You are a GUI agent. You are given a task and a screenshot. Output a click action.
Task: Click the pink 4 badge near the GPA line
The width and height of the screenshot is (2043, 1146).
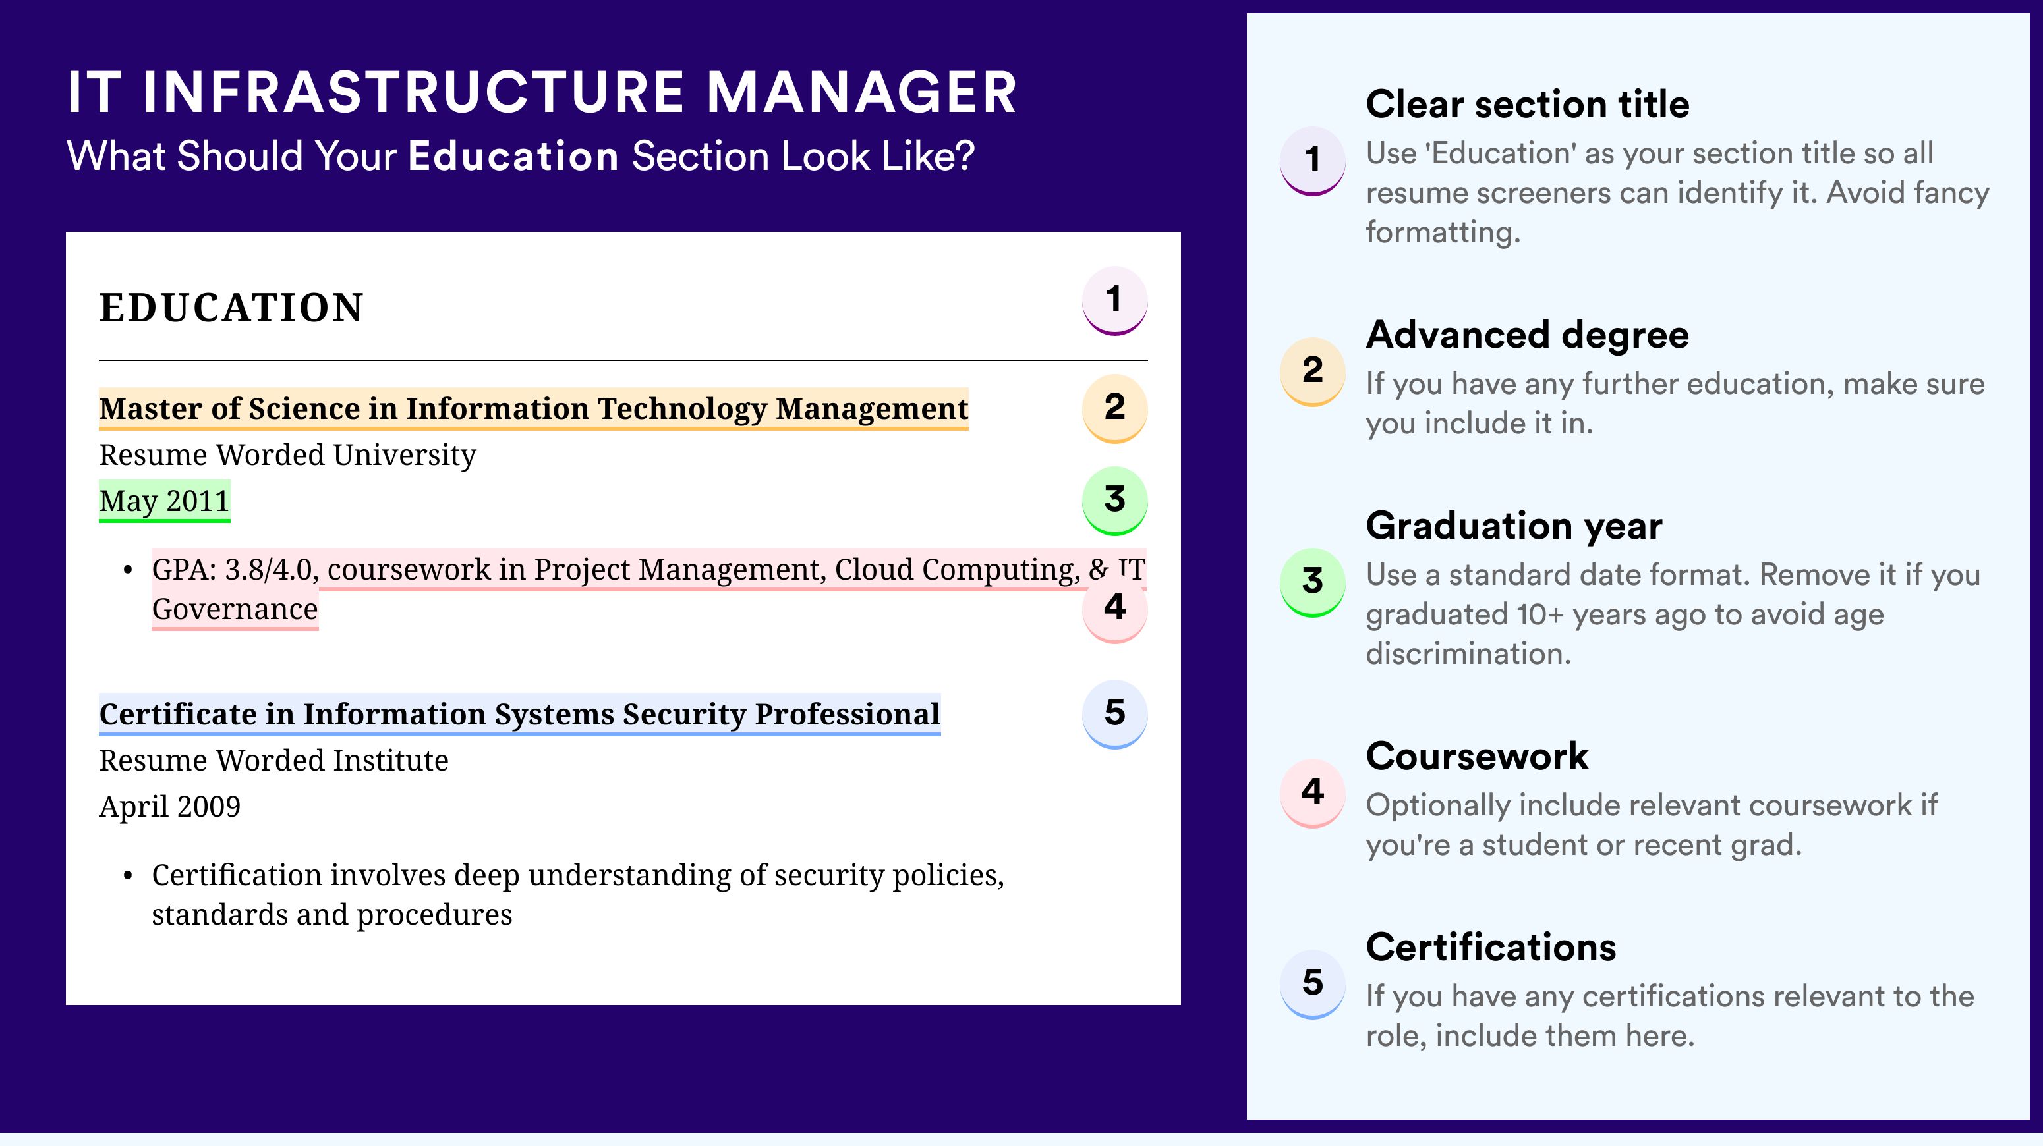1114,608
